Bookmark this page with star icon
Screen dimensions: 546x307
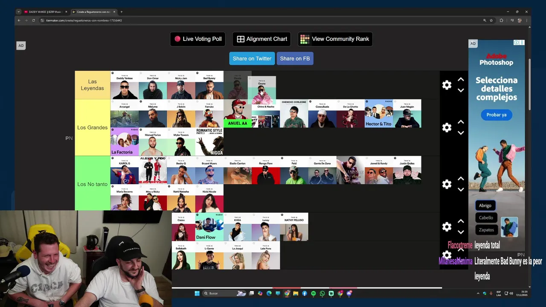tap(491, 20)
